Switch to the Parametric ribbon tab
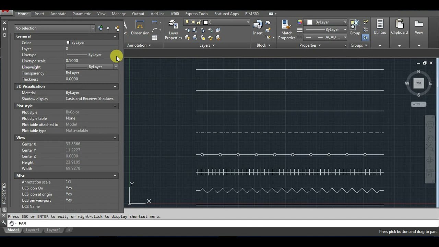439x247 pixels. coord(82,14)
